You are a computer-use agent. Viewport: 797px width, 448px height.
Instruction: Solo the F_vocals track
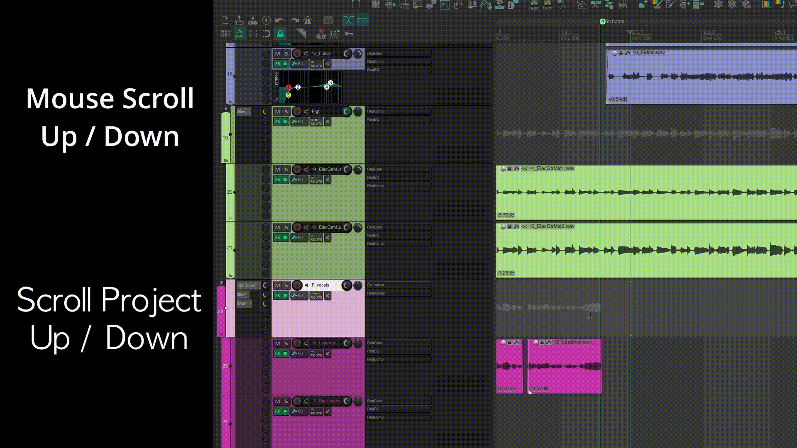(286, 285)
